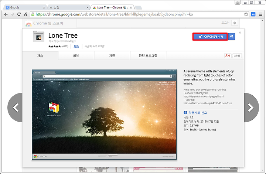Close the Lone Tree browser tab

131,8
